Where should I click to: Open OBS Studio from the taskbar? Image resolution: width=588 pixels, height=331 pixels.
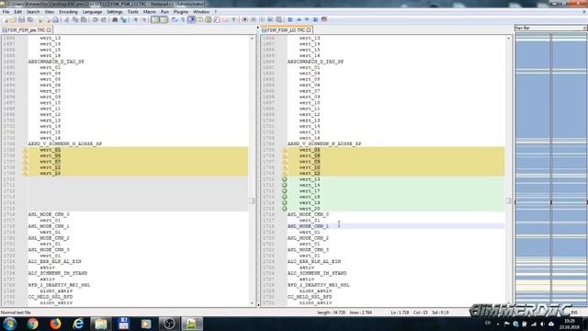coord(169,324)
